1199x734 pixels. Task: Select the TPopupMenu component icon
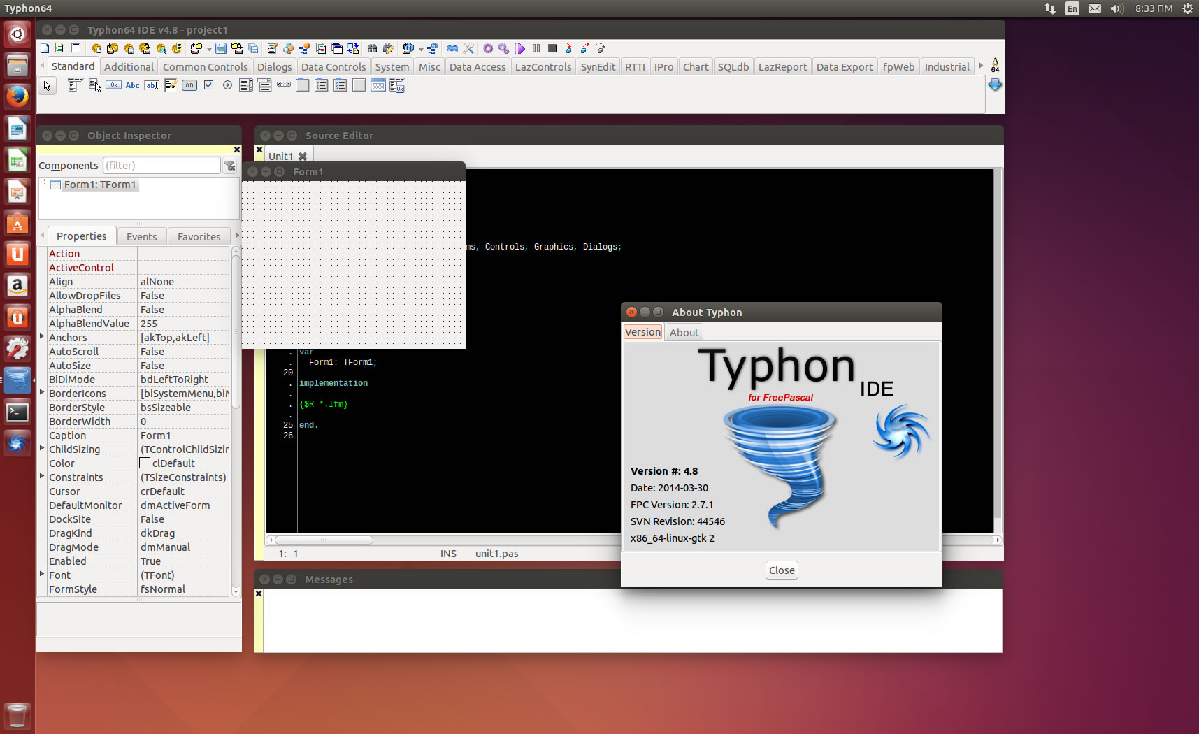click(x=94, y=85)
